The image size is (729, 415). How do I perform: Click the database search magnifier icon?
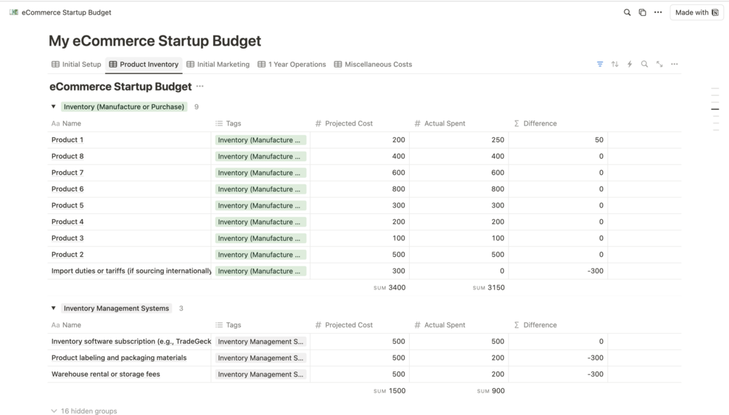click(644, 65)
